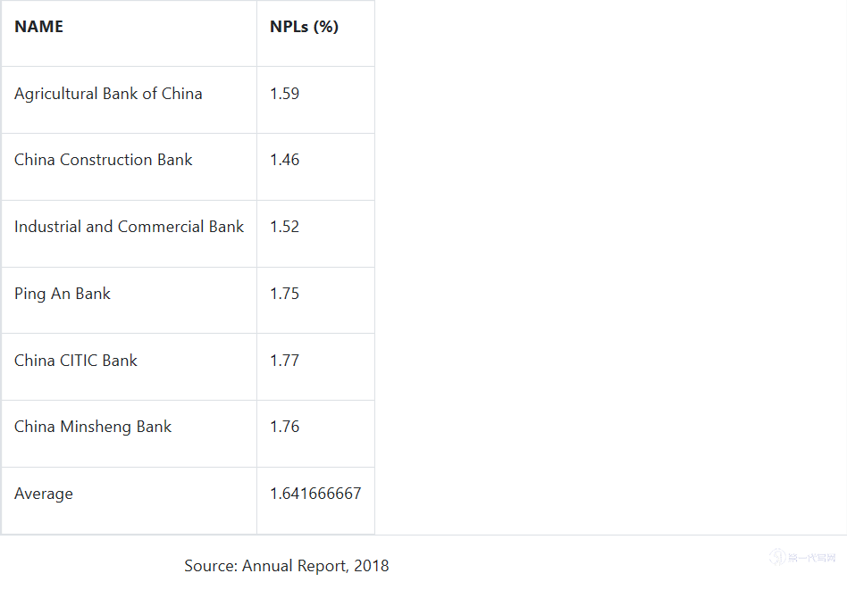Select the Agricultural Bank of China cell
This screenshot has width=847, height=590.
(108, 94)
